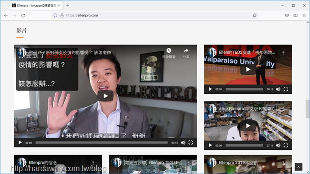The height and width of the screenshot is (174, 310).
Task: Open #AskEllenpro video channel avatar
Action: (x=212, y=109)
